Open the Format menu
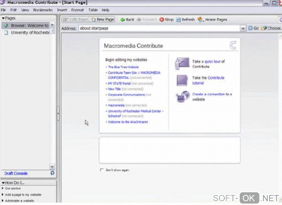 coord(77,10)
